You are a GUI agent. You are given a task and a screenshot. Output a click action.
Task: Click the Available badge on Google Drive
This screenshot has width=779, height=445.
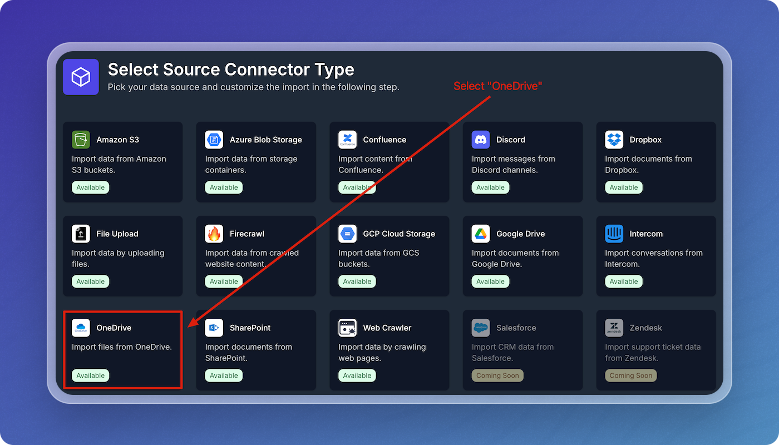[491, 281]
